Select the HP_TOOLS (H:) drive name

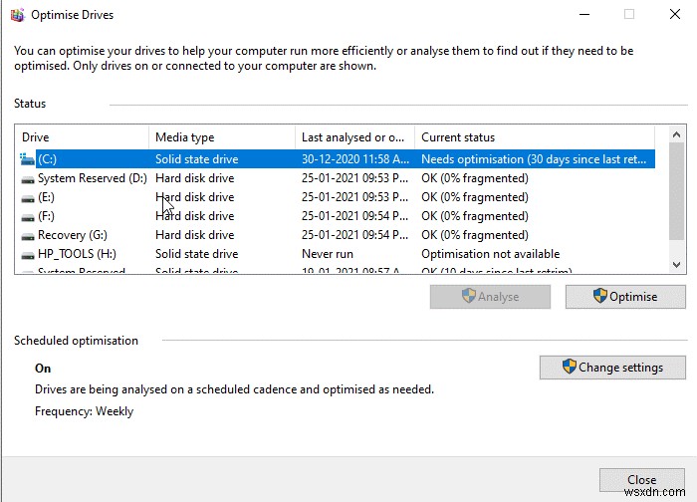77,254
